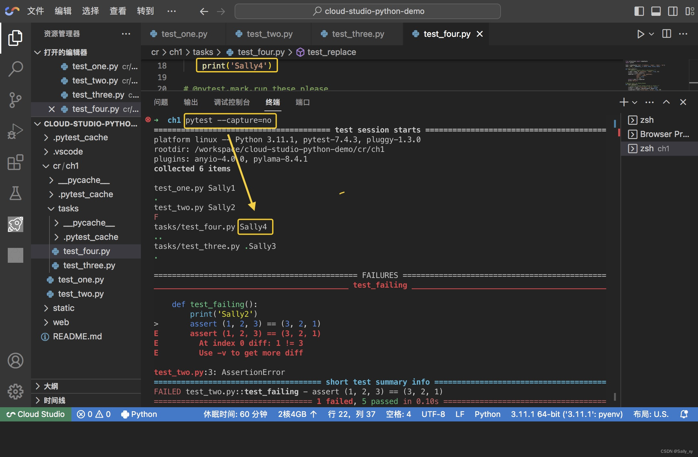Maximize the terminal panel
698x457 pixels.
tap(666, 102)
